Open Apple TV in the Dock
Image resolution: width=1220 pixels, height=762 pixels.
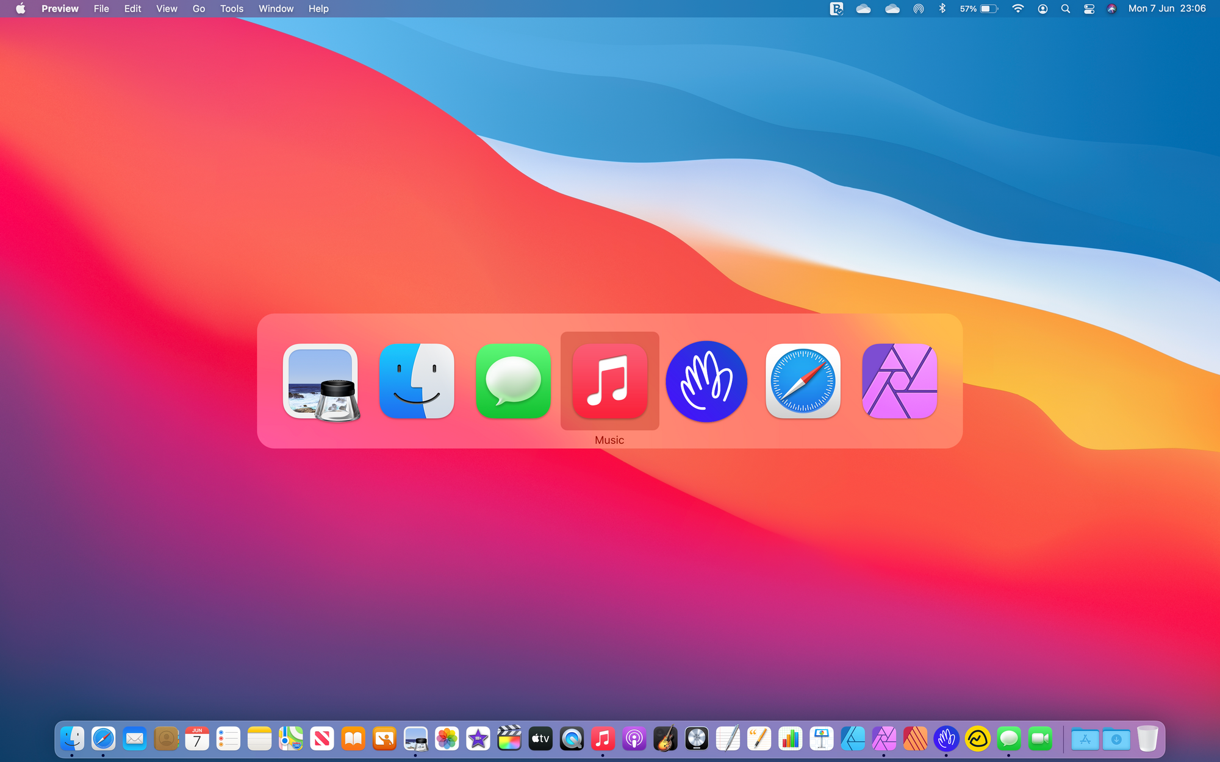(x=540, y=739)
